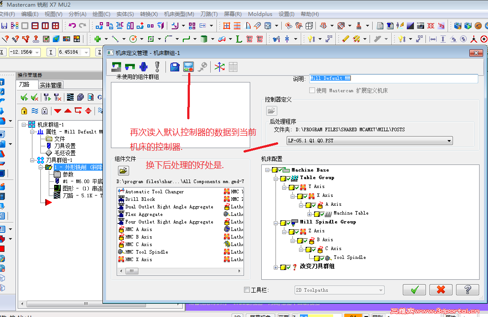
Task: Expand the Machine Table tree node
Action: 309,214
